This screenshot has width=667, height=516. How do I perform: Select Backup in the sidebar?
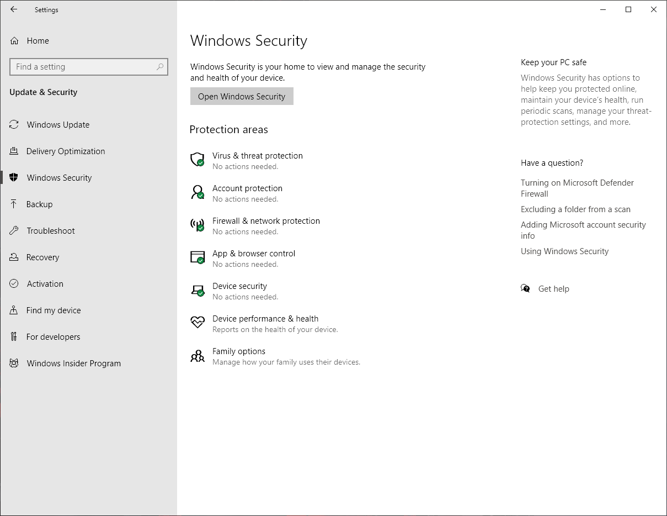coord(88,204)
